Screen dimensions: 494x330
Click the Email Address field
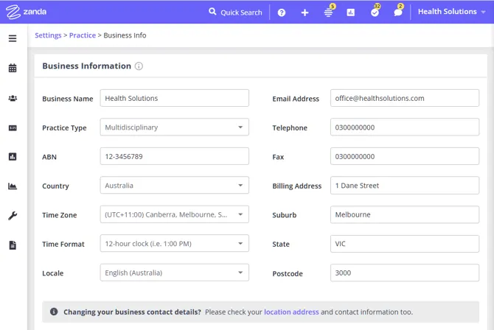405,98
